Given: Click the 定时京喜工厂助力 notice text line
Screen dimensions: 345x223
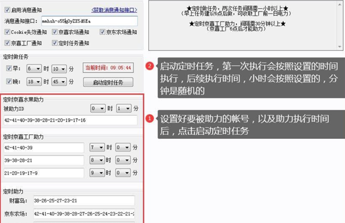Looking at the screenshot, I should pyautogui.click(x=237, y=24).
